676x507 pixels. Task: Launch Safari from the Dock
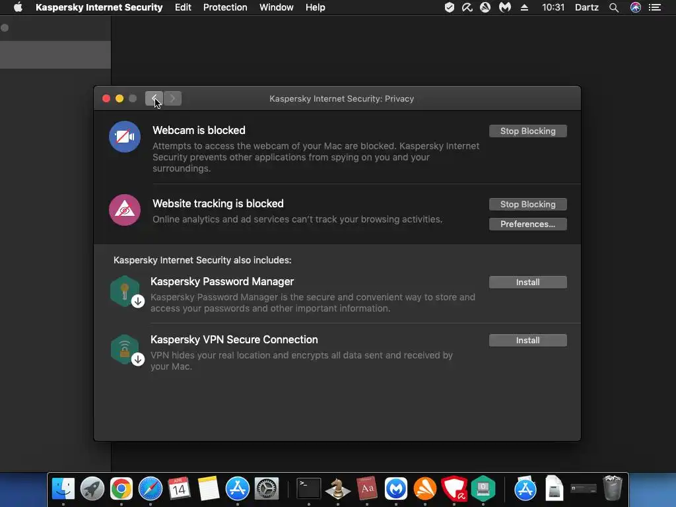(x=151, y=489)
